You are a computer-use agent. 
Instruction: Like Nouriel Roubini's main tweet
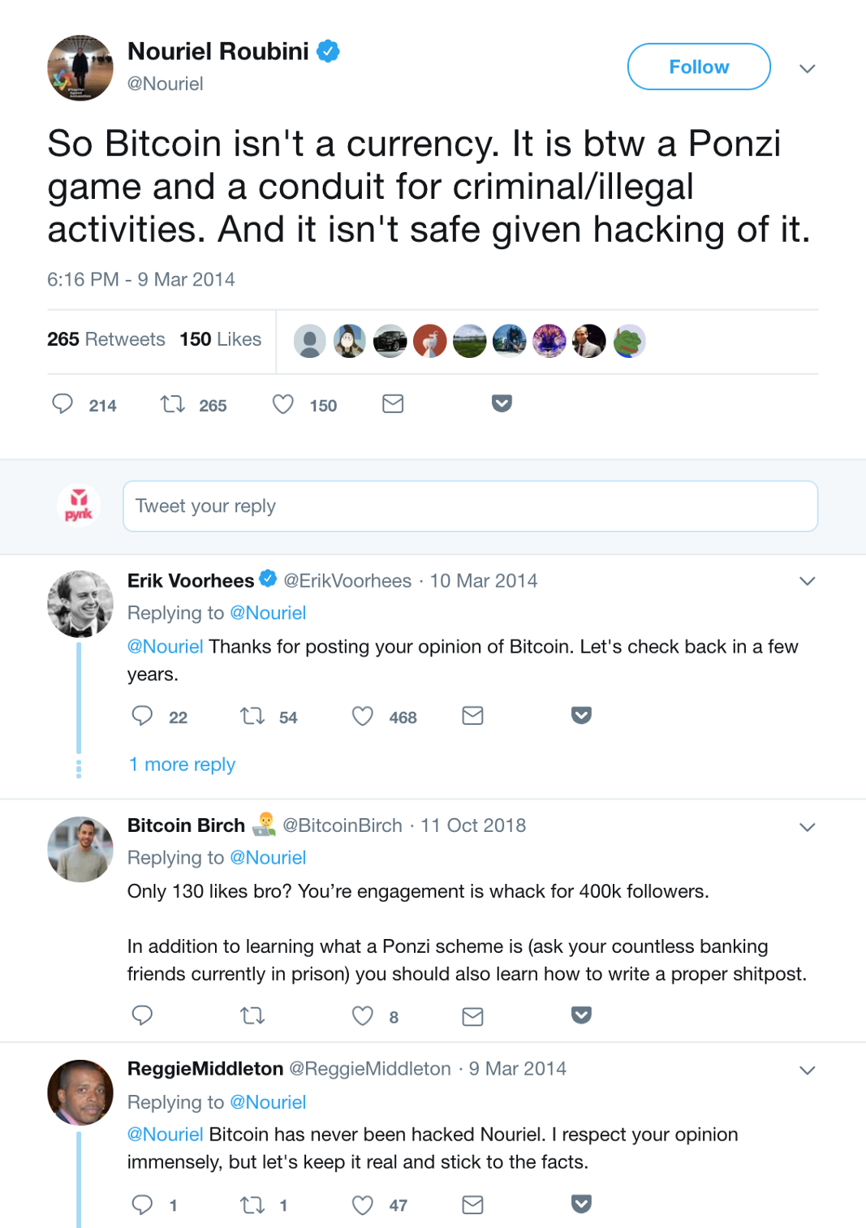click(x=282, y=404)
